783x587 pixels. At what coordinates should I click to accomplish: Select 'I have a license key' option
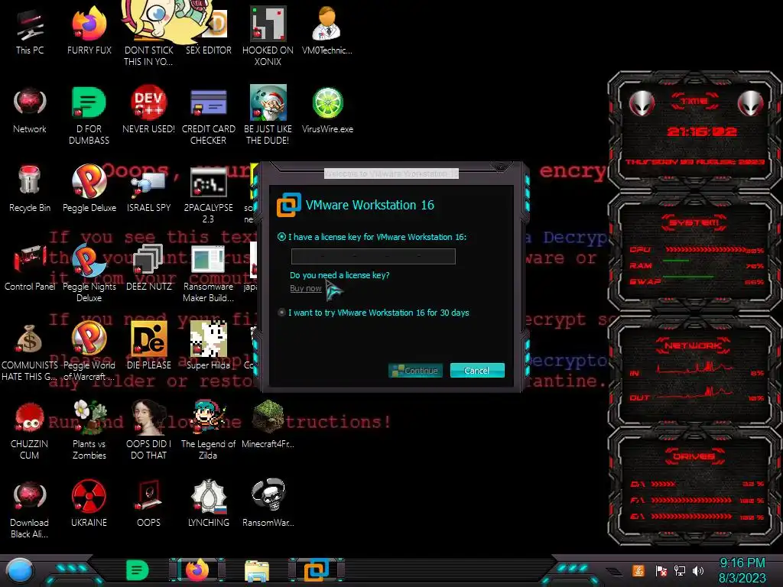(281, 237)
